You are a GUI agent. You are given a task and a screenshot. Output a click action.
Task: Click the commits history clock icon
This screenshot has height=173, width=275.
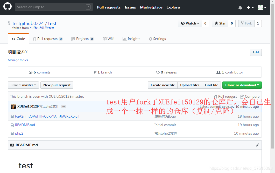pyautogui.click(x=31, y=72)
